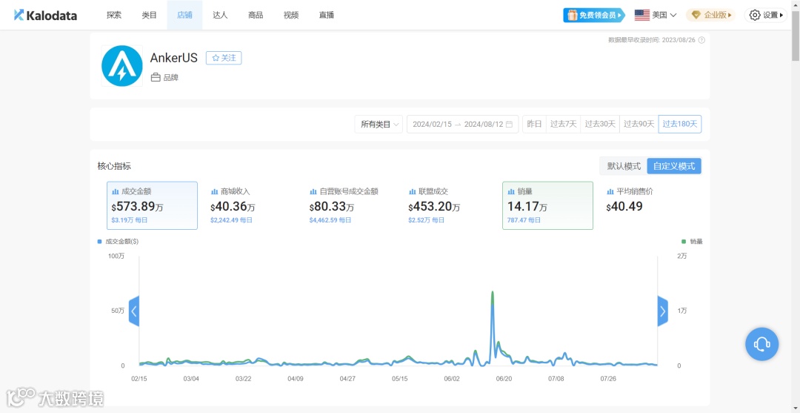Open the 商品 tab
Image resolution: width=800 pixels, height=413 pixels.
pos(256,16)
